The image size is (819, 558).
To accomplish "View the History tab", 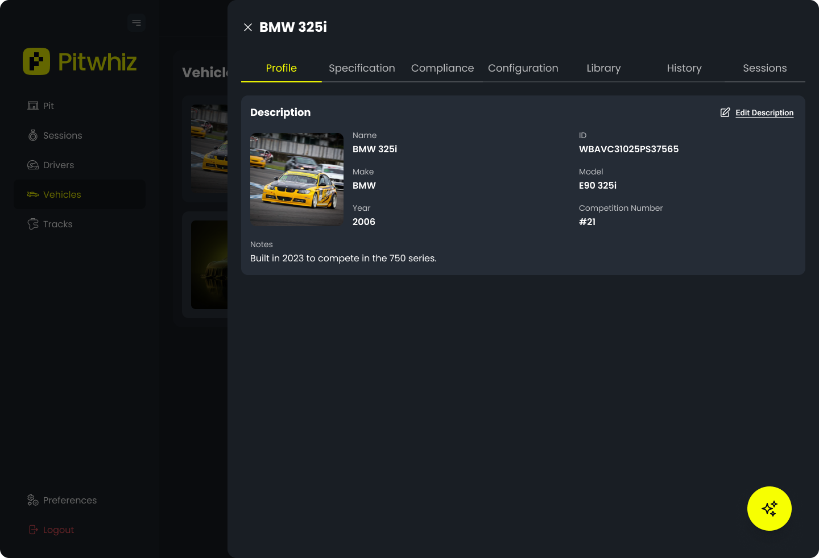I will click(684, 68).
